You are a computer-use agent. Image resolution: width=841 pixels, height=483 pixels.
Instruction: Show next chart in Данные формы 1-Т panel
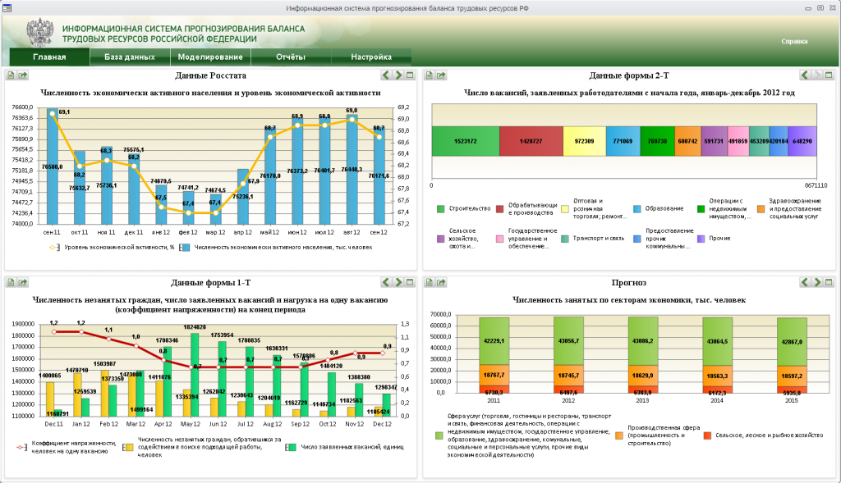[x=398, y=282]
